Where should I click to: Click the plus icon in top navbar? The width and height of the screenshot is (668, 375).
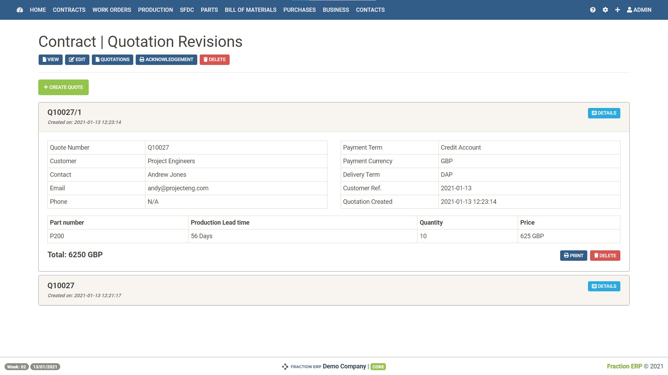coord(618,10)
